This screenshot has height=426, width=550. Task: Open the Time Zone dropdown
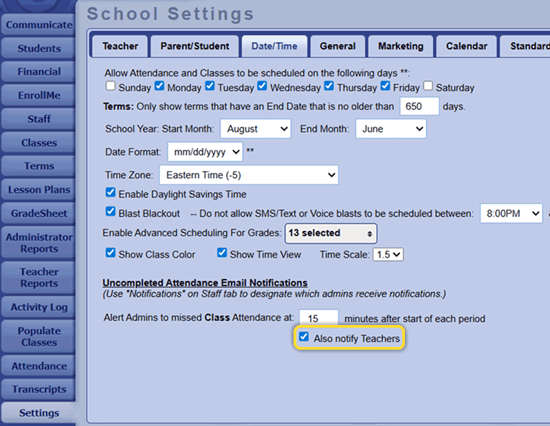pos(249,175)
